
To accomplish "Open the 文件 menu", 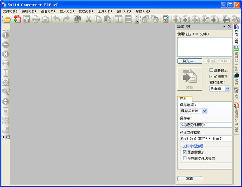I will click(x=9, y=12).
